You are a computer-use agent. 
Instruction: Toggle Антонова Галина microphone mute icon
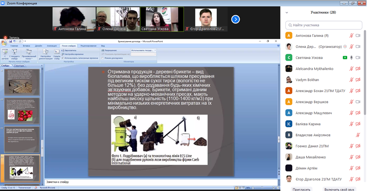(351, 36)
